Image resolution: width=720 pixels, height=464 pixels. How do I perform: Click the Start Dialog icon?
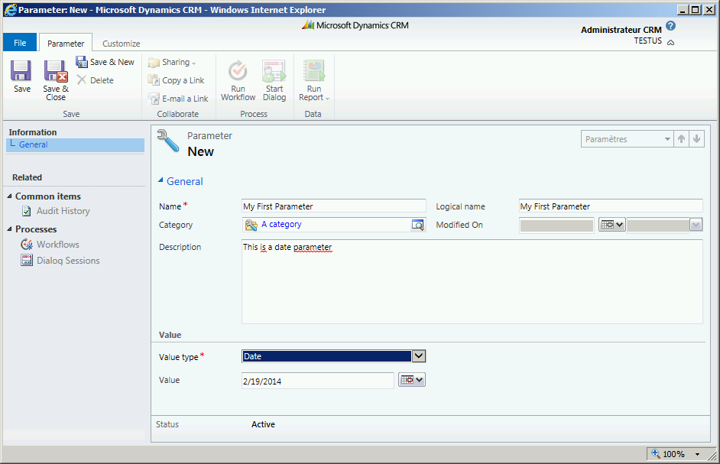pyautogui.click(x=274, y=71)
